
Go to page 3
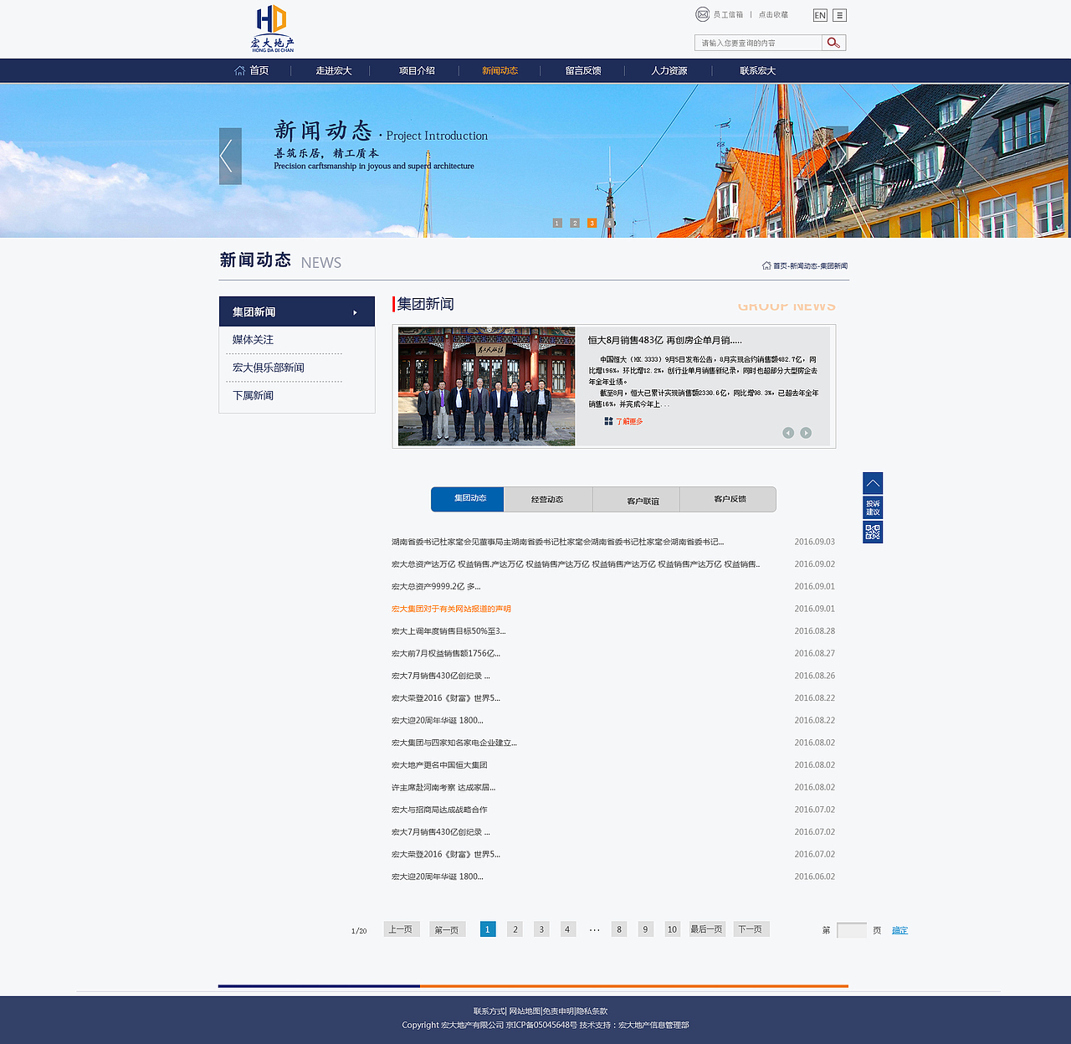541,929
